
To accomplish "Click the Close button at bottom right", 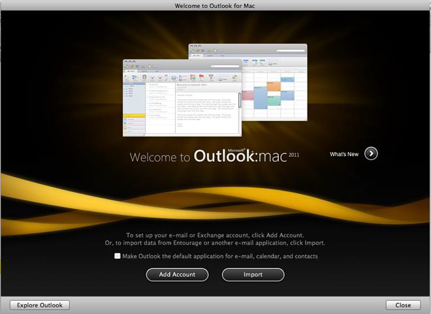I will point(403,306).
